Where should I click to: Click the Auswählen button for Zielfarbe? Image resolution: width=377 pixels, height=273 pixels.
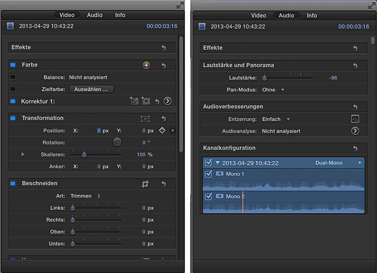(91, 89)
